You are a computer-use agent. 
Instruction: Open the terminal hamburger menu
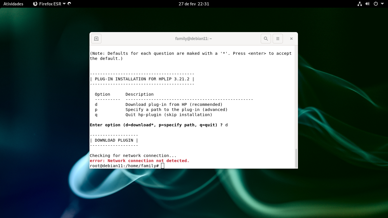click(278, 39)
